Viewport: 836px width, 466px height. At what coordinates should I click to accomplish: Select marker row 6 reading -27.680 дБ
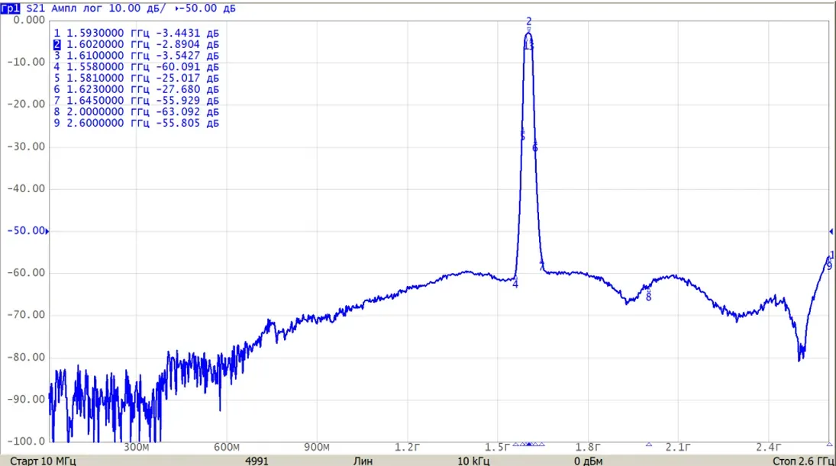tap(137, 89)
